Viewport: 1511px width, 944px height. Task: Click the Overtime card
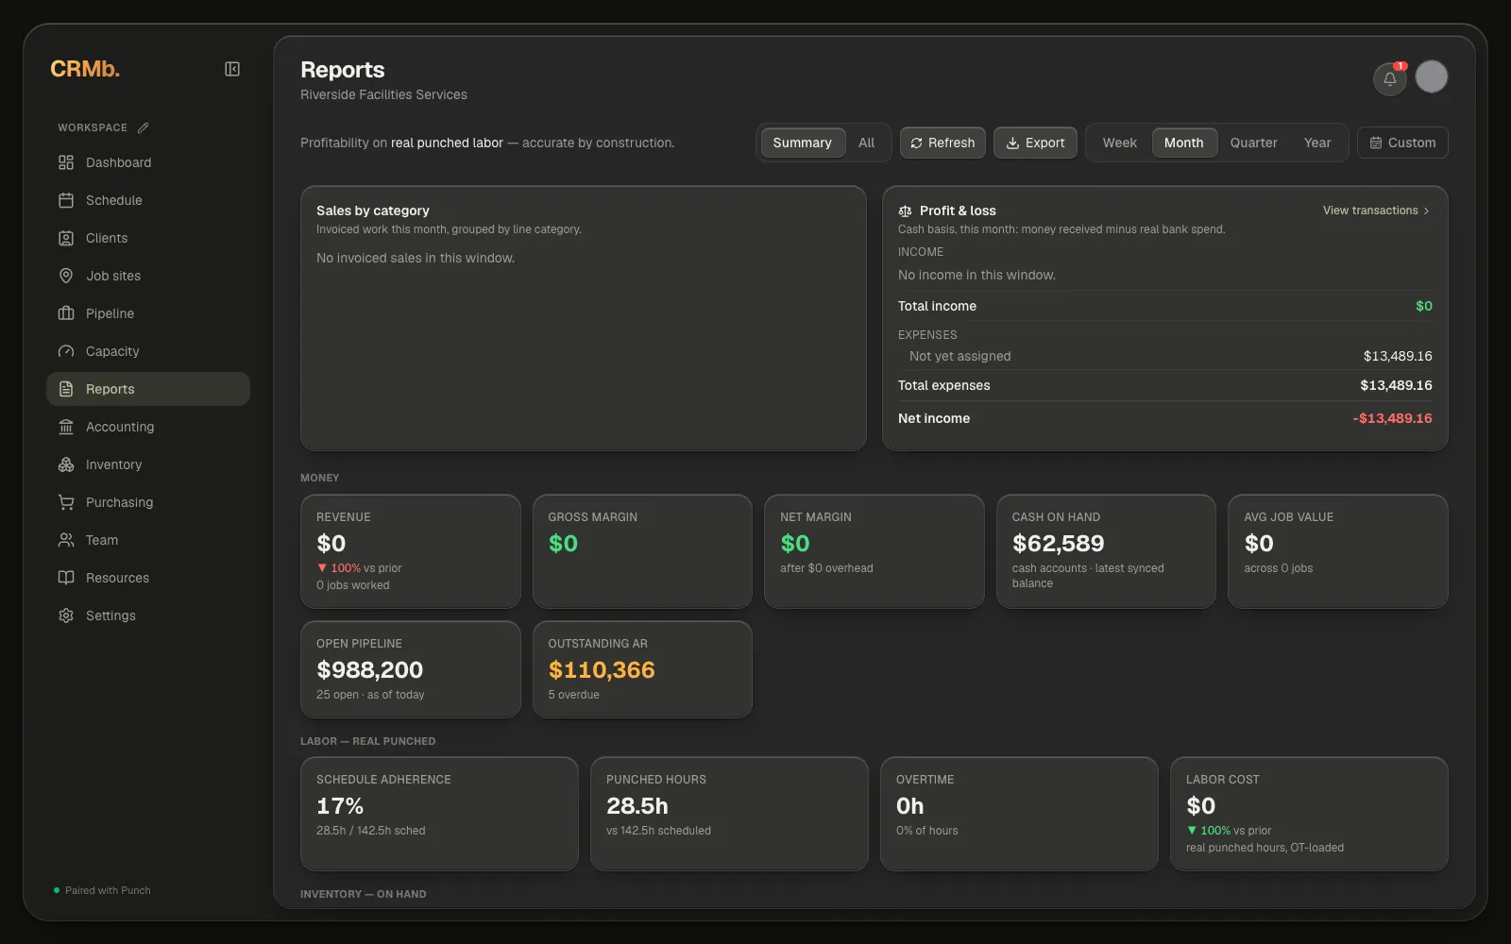[1019, 814]
